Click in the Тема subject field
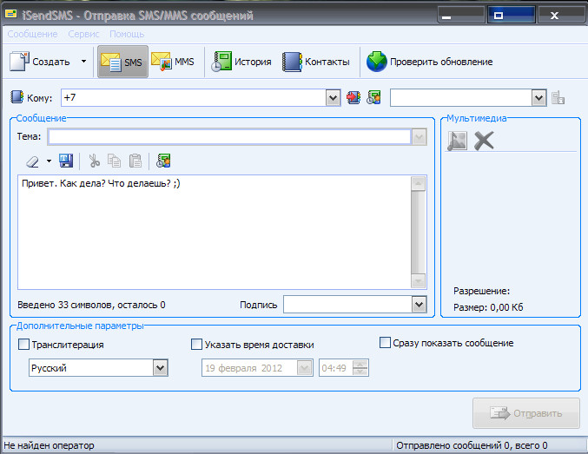The width and height of the screenshot is (588, 454). pyautogui.click(x=229, y=137)
